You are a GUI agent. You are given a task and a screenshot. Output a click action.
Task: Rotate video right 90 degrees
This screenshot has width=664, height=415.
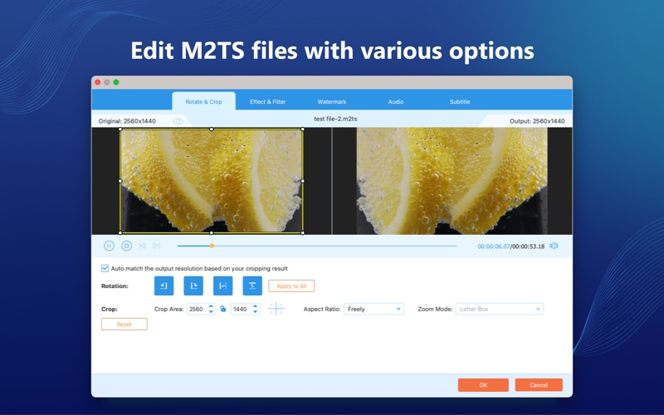pos(193,286)
